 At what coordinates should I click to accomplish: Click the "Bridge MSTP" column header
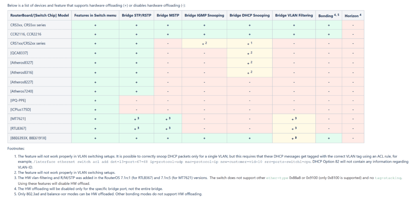168,16
